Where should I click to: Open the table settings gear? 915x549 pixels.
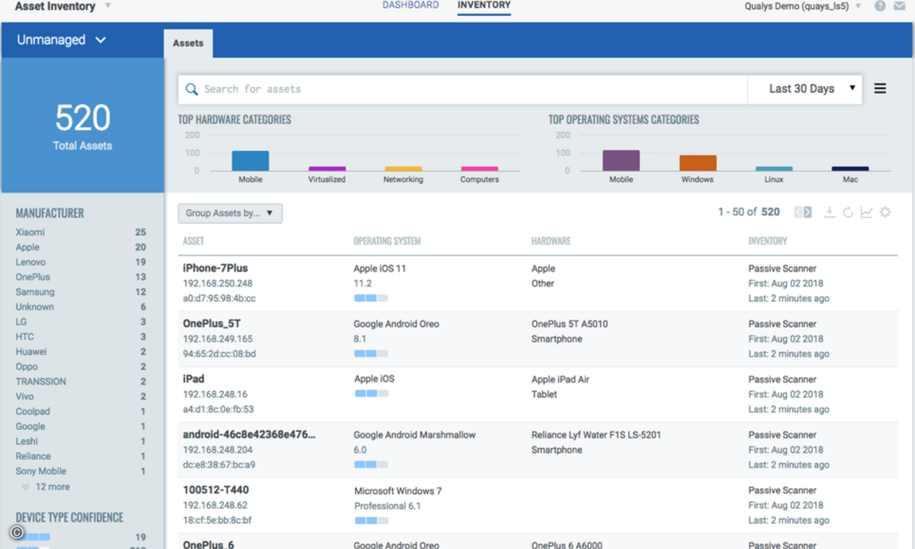885,212
